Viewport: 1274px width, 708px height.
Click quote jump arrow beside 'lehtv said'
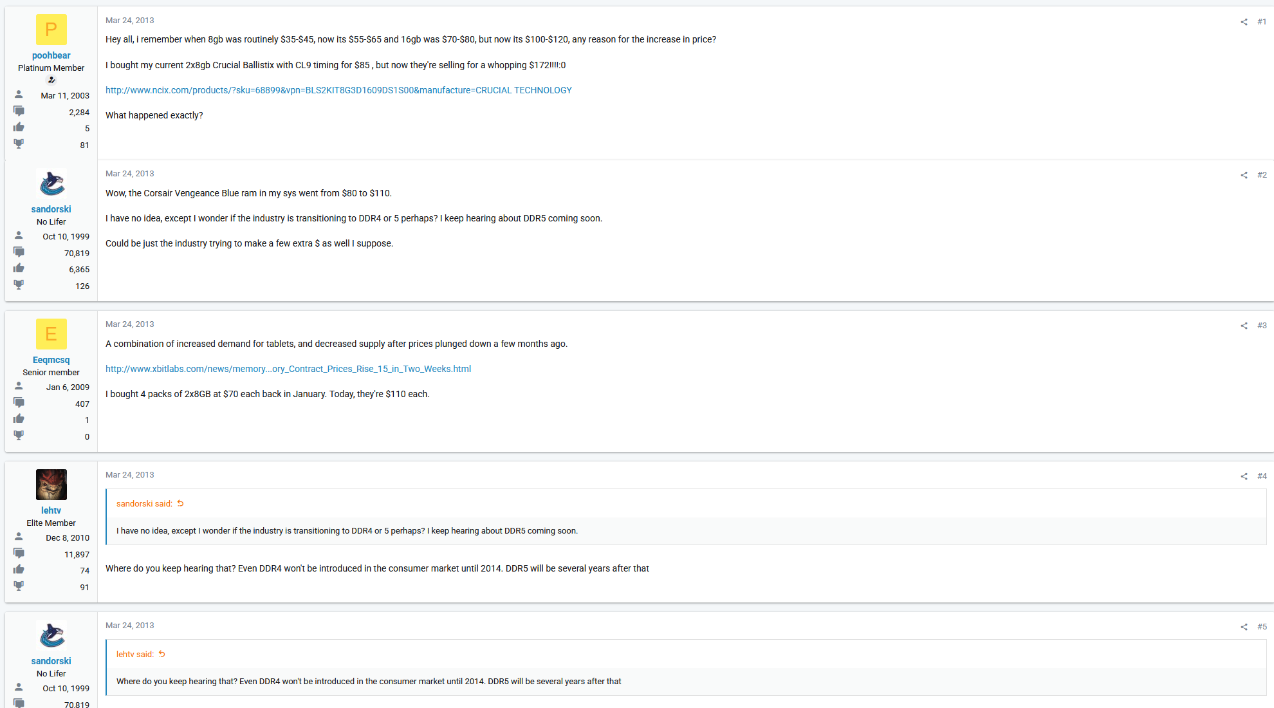(162, 654)
